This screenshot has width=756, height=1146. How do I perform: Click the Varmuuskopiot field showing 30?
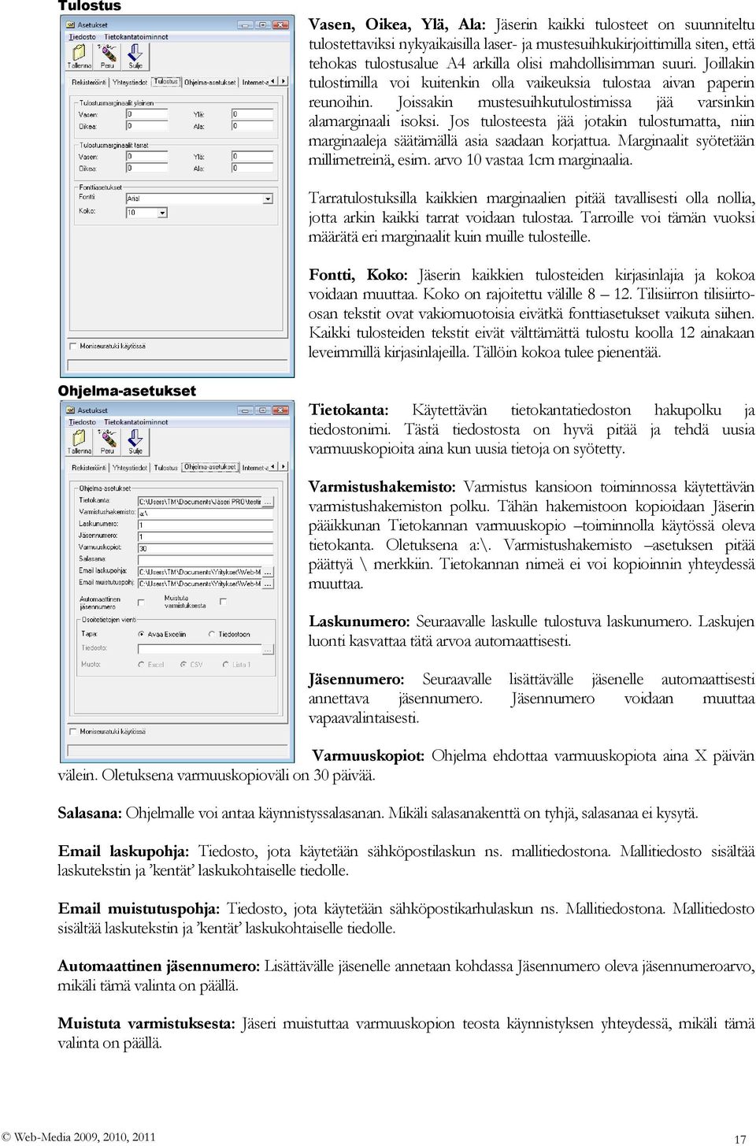(x=206, y=548)
